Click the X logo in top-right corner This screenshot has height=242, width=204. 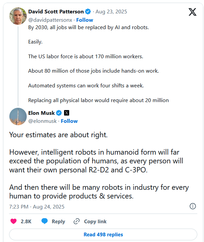193,12
